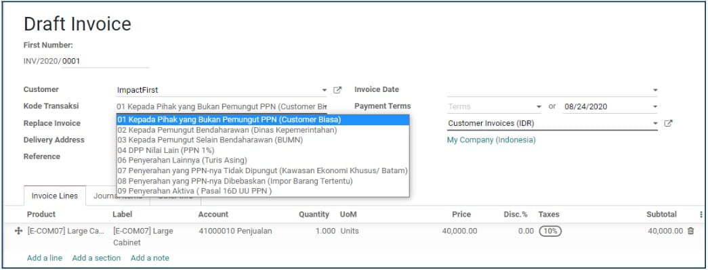The image size is (708, 270).
Task: Click Add a section link
Action: click(x=96, y=258)
